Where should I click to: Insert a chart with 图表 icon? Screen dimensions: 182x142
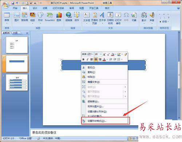click(x=59, y=17)
